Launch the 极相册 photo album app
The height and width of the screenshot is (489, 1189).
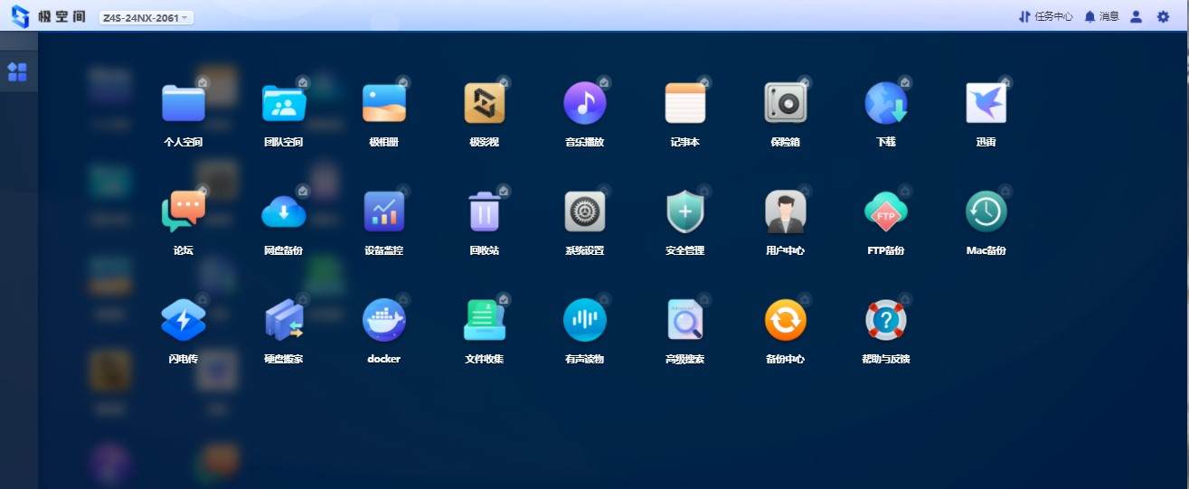point(384,103)
